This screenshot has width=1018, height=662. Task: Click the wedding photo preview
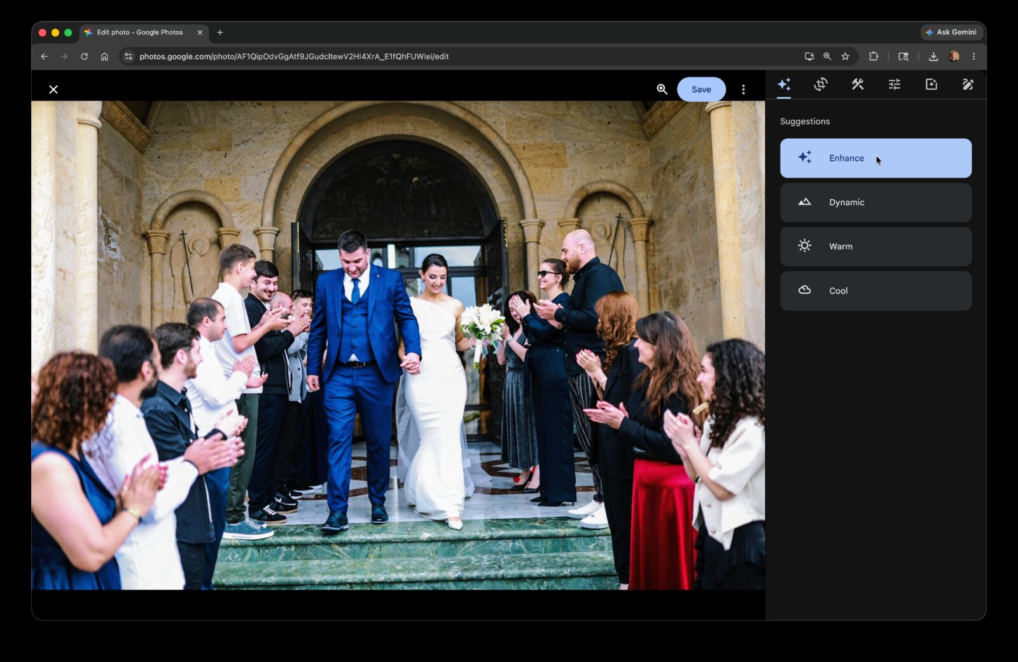[398, 345]
